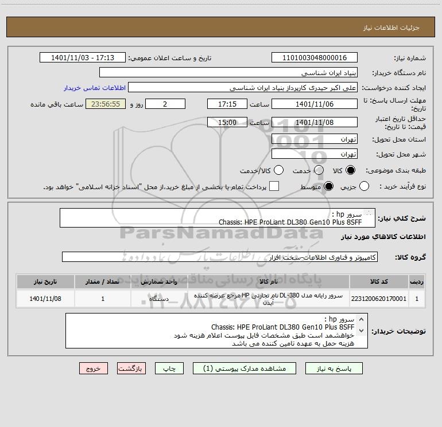Select the کالا/خدمت radio button
This screenshot has width=442, height=427.
tap(278, 170)
